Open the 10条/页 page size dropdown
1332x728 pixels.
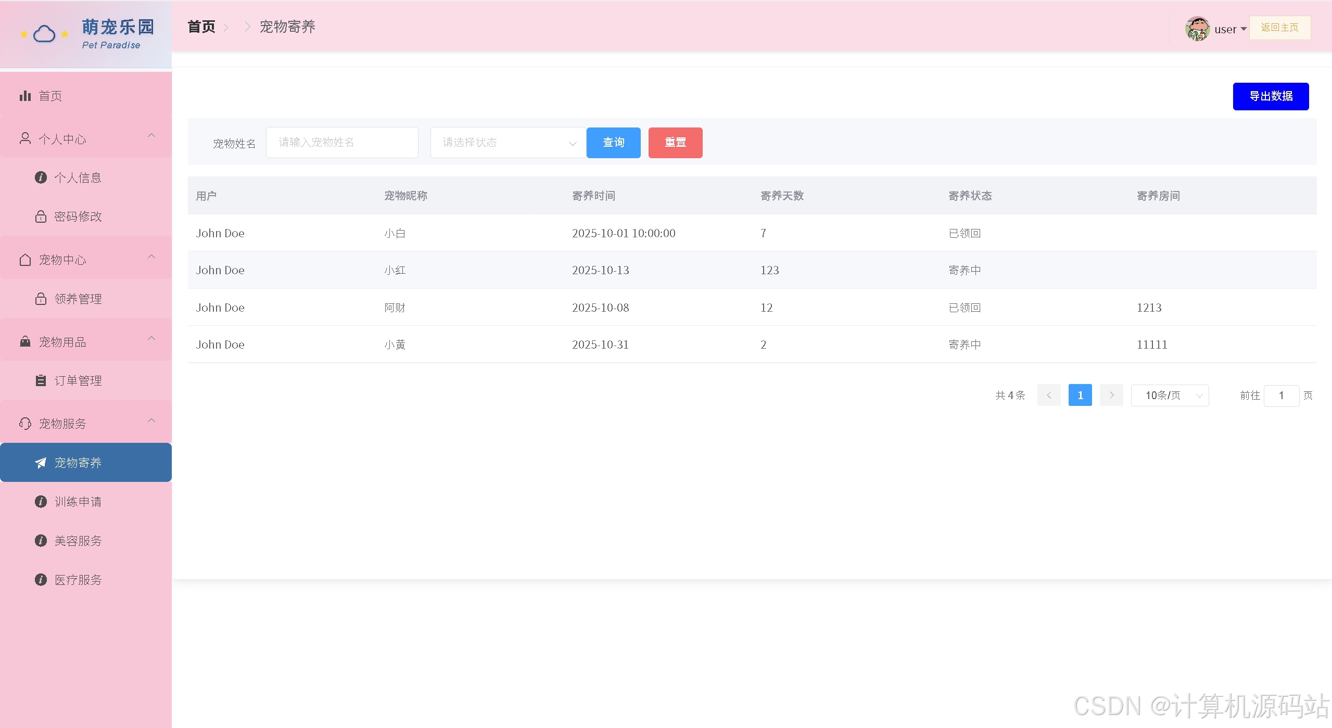1170,395
